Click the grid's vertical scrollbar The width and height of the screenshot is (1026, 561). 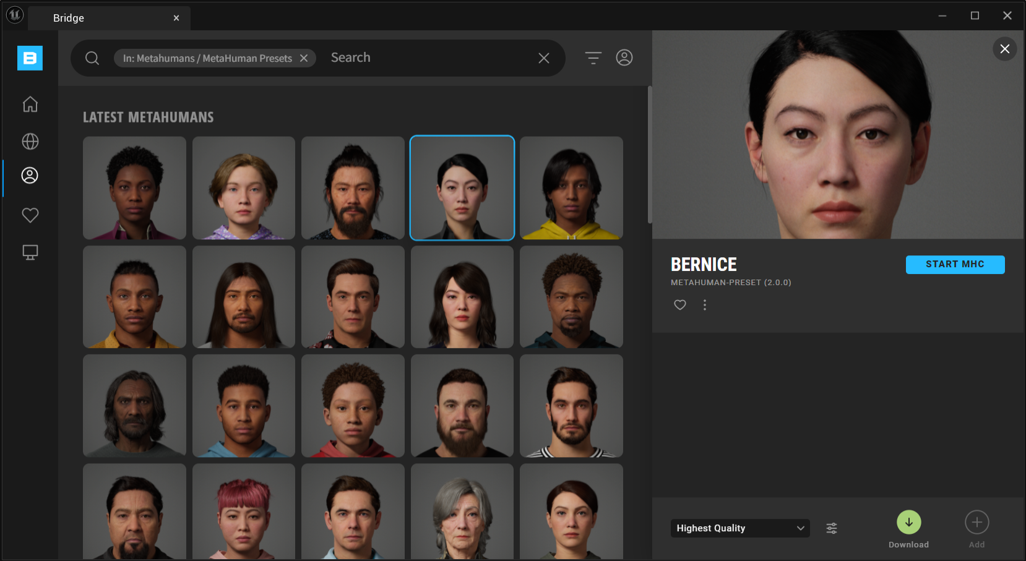click(x=650, y=155)
